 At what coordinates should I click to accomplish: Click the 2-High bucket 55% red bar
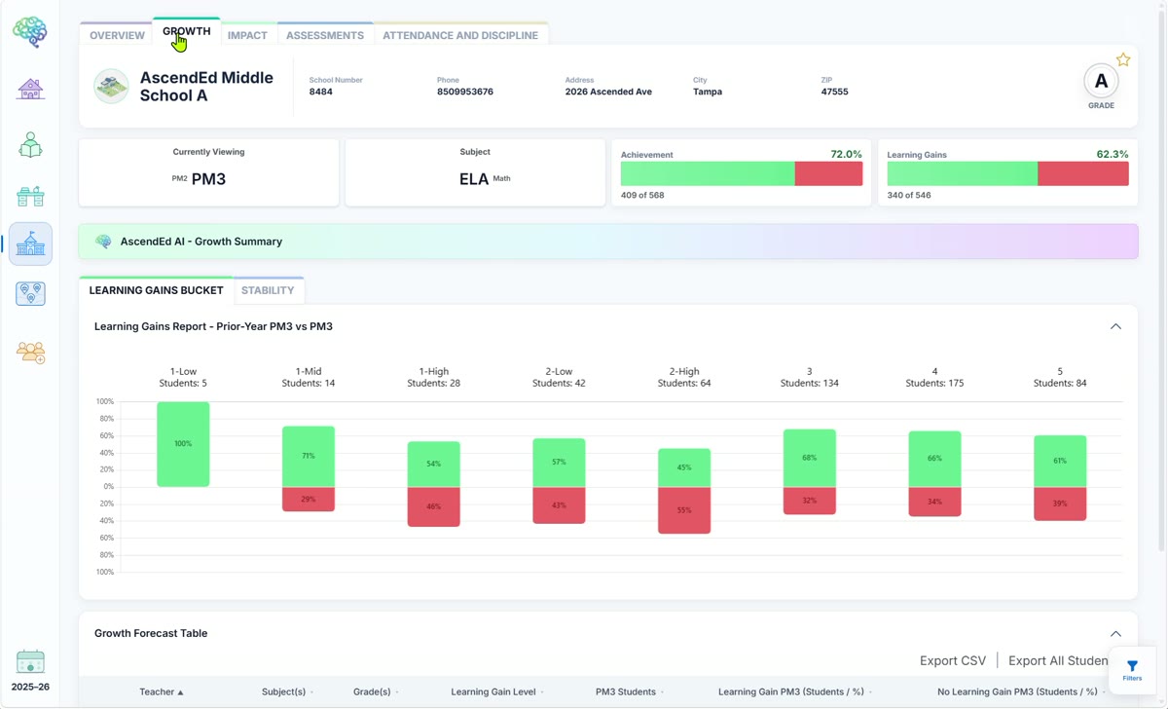pyautogui.click(x=684, y=510)
